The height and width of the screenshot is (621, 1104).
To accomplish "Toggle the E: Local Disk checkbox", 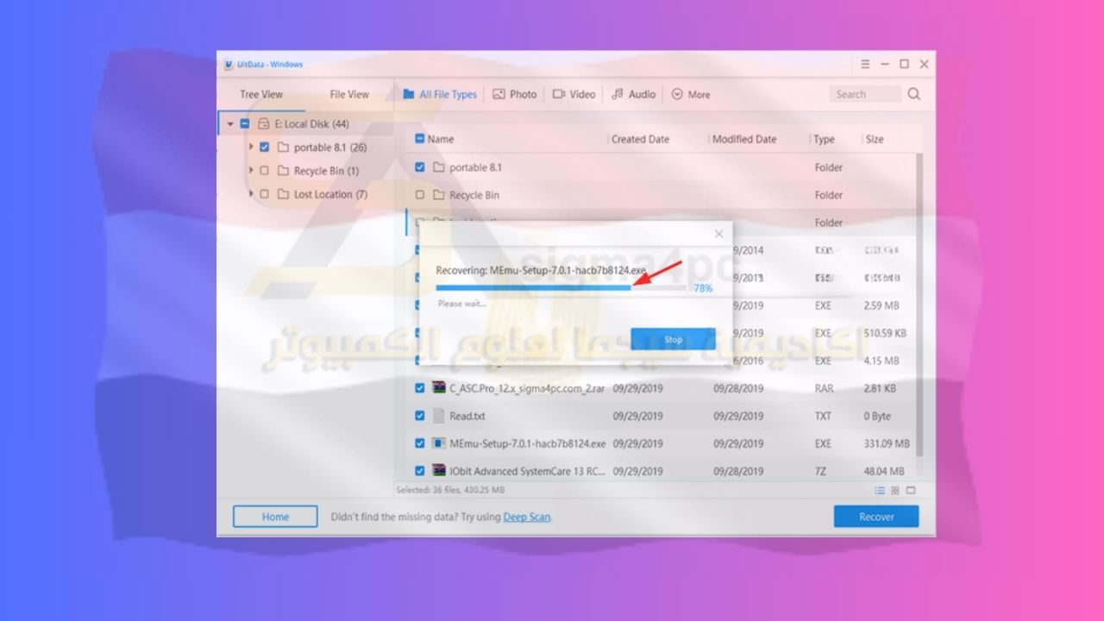I will (245, 124).
